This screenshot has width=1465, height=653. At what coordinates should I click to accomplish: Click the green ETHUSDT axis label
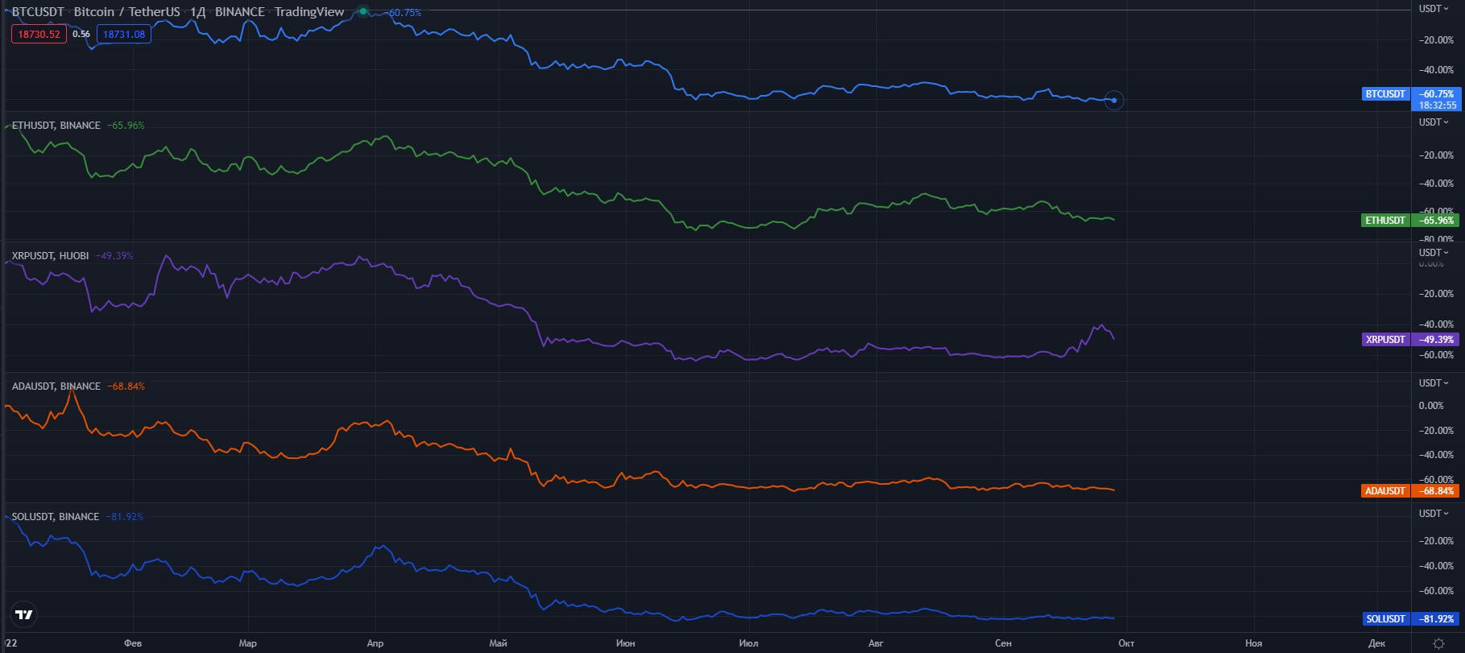click(x=1385, y=221)
